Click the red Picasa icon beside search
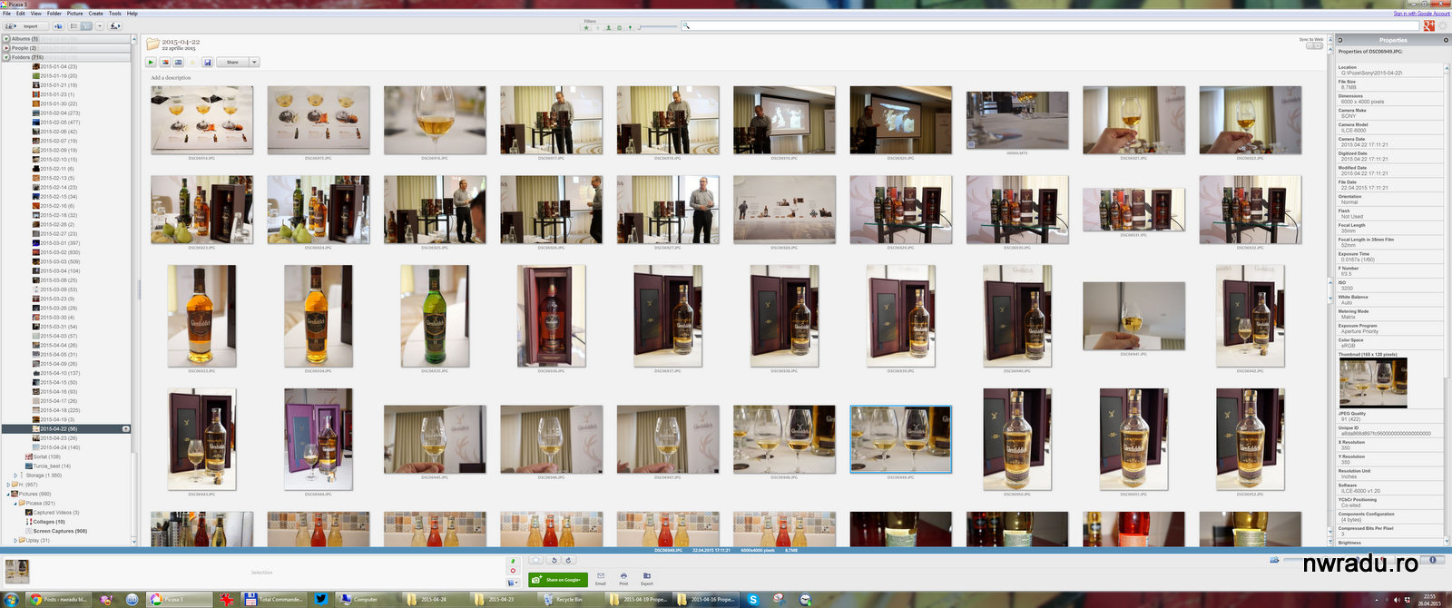The image size is (1452, 608). pyautogui.click(x=1429, y=26)
